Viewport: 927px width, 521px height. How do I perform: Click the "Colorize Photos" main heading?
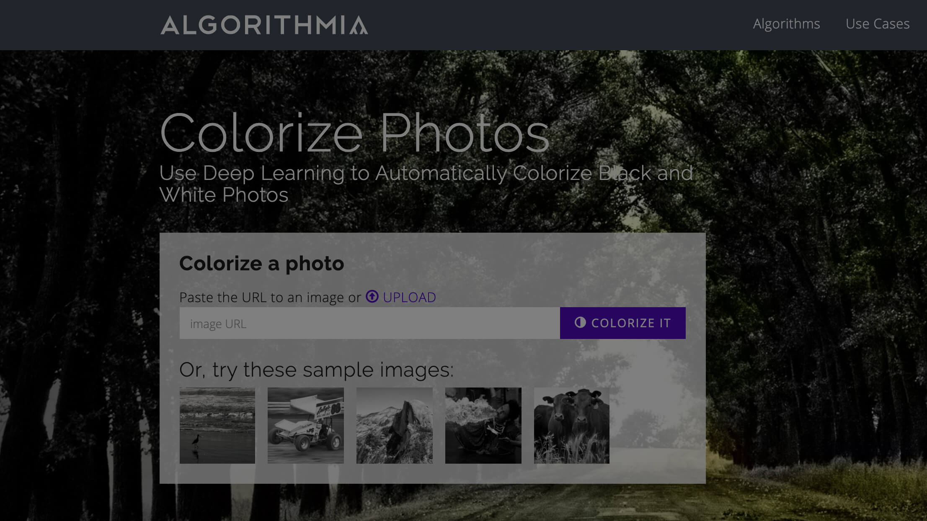(354, 133)
